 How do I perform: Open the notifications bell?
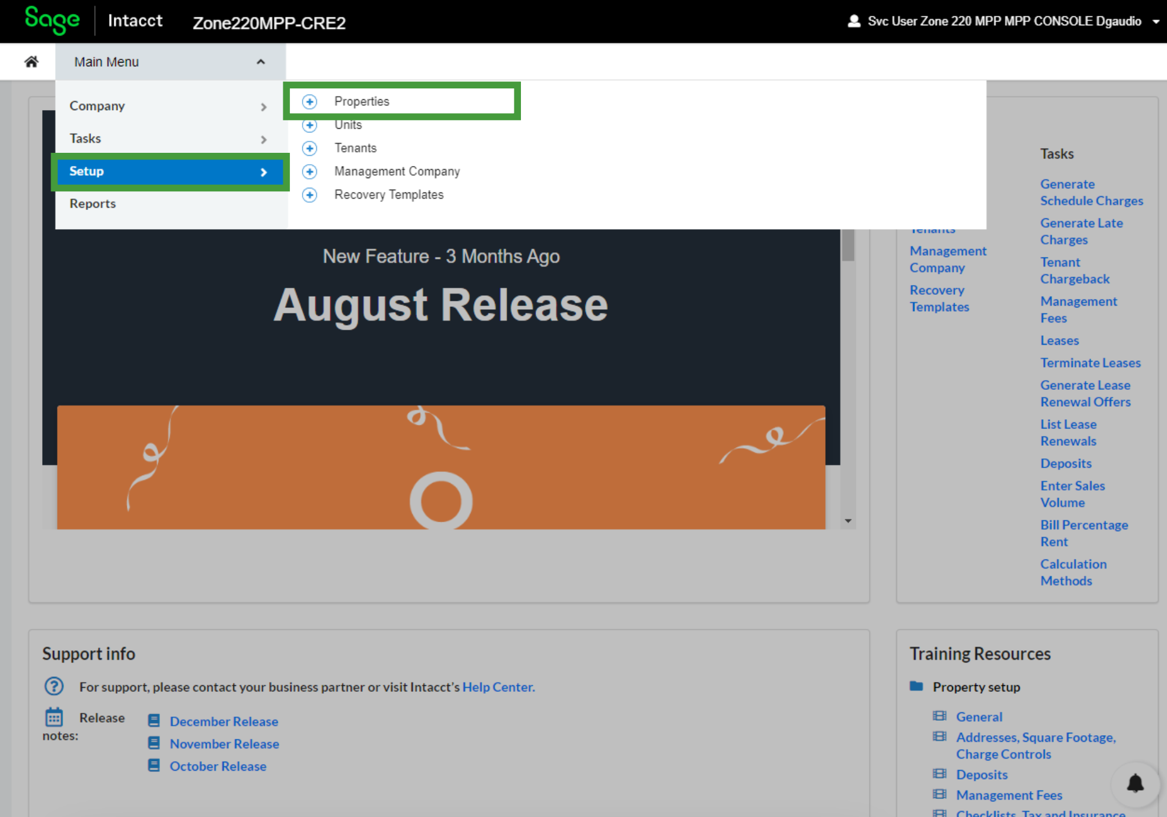point(1135,784)
